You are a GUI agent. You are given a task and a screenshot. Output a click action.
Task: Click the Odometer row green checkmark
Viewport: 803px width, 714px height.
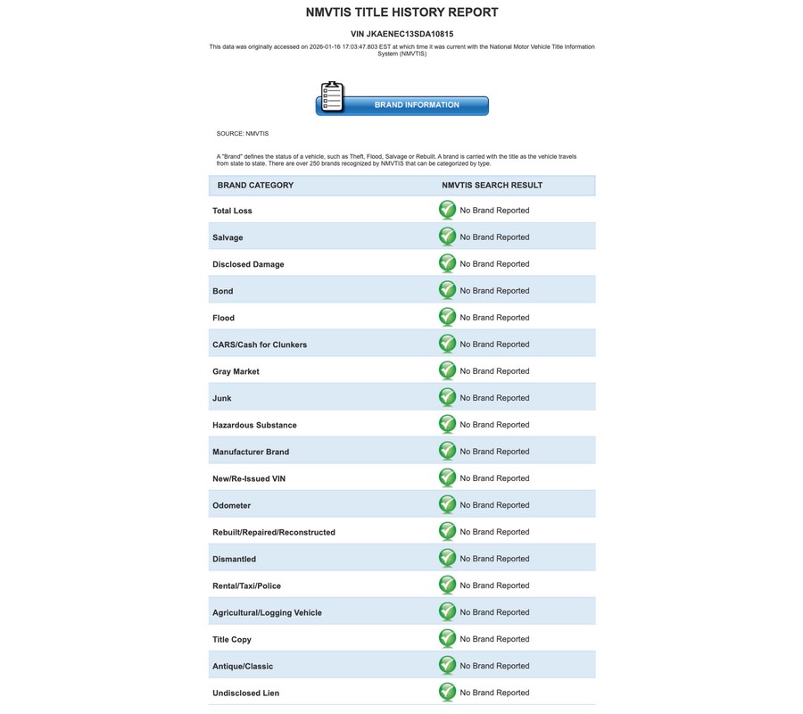coord(447,504)
